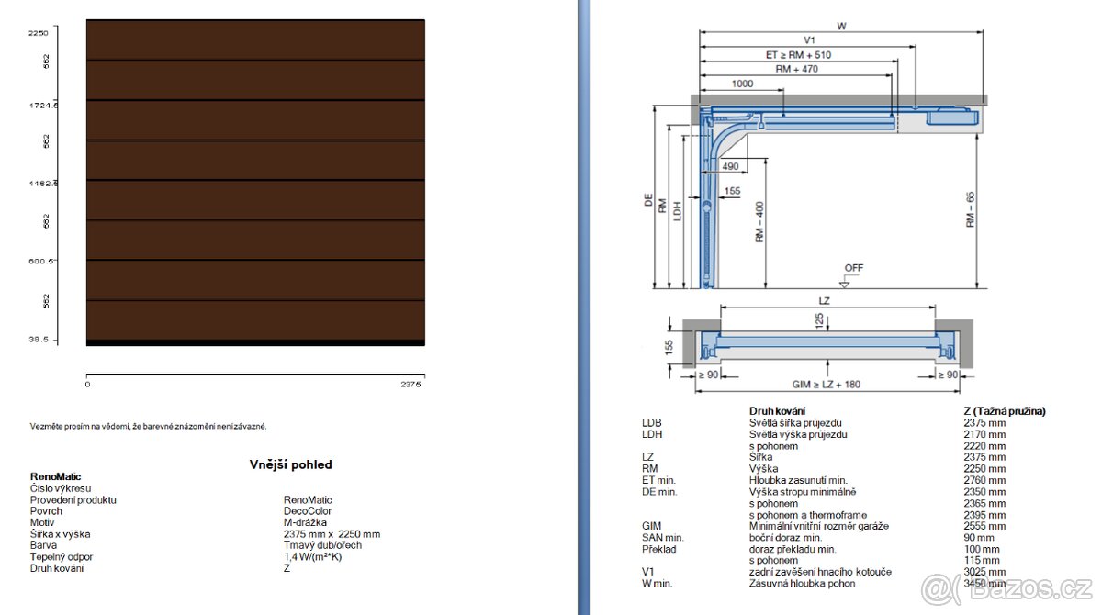
Task: Select the bold 'RenoMatic' product title
Action: point(55,477)
